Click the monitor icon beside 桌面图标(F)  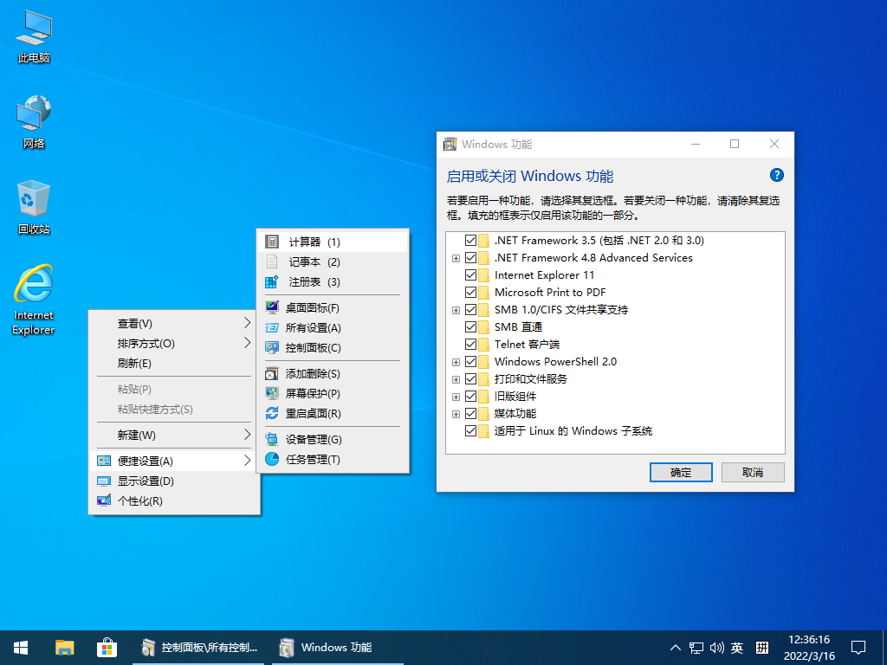click(272, 307)
